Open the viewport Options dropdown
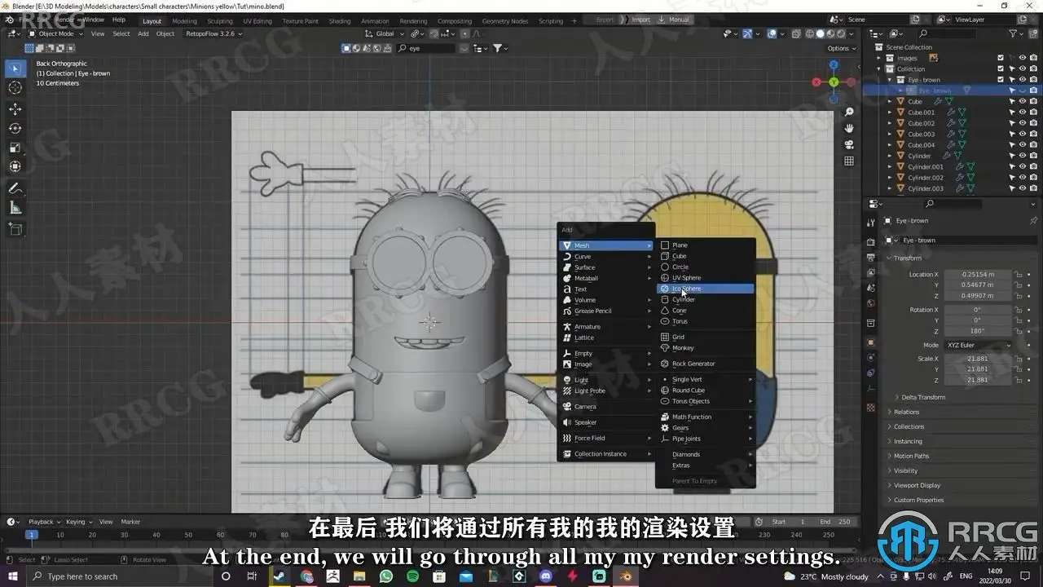This screenshot has width=1043, height=587. pyautogui.click(x=841, y=48)
